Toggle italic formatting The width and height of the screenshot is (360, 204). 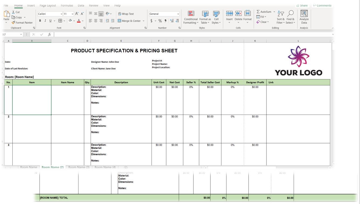coord(45,21)
